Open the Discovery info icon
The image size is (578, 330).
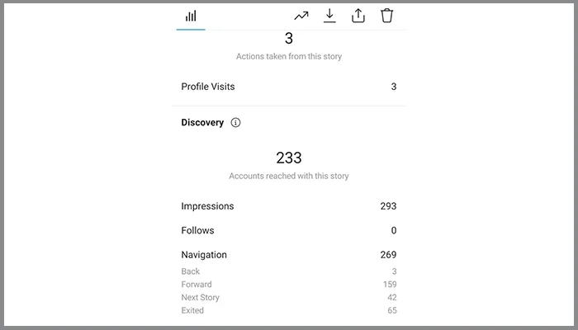[x=235, y=123]
